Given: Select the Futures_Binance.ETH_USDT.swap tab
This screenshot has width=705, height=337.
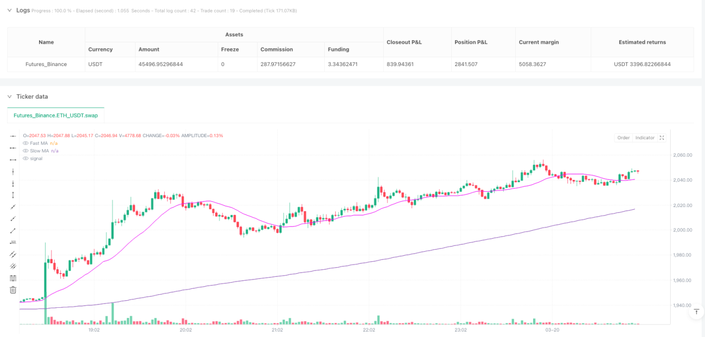Looking at the screenshot, I should 56,115.
